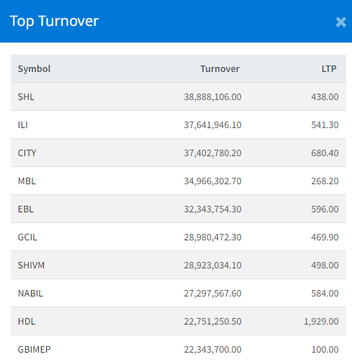Select the CITY symbol
The image size is (352, 362).
(27, 153)
